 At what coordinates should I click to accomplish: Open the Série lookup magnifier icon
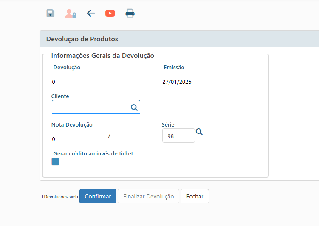pyautogui.click(x=199, y=132)
